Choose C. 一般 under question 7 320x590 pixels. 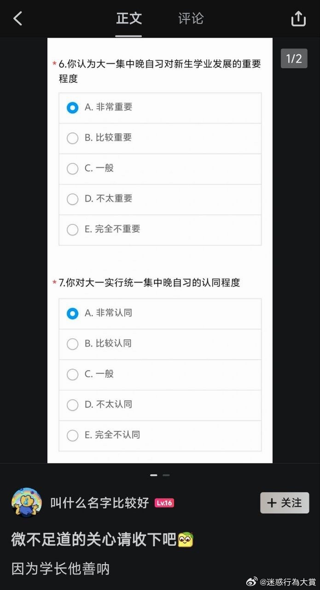point(72,374)
